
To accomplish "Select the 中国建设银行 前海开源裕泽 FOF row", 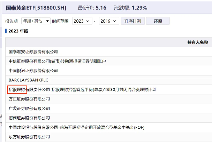I will (x=109, y=127).
